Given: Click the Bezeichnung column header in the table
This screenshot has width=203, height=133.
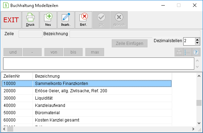Looking at the screenshot, I should pyautogui.click(x=102, y=76).
